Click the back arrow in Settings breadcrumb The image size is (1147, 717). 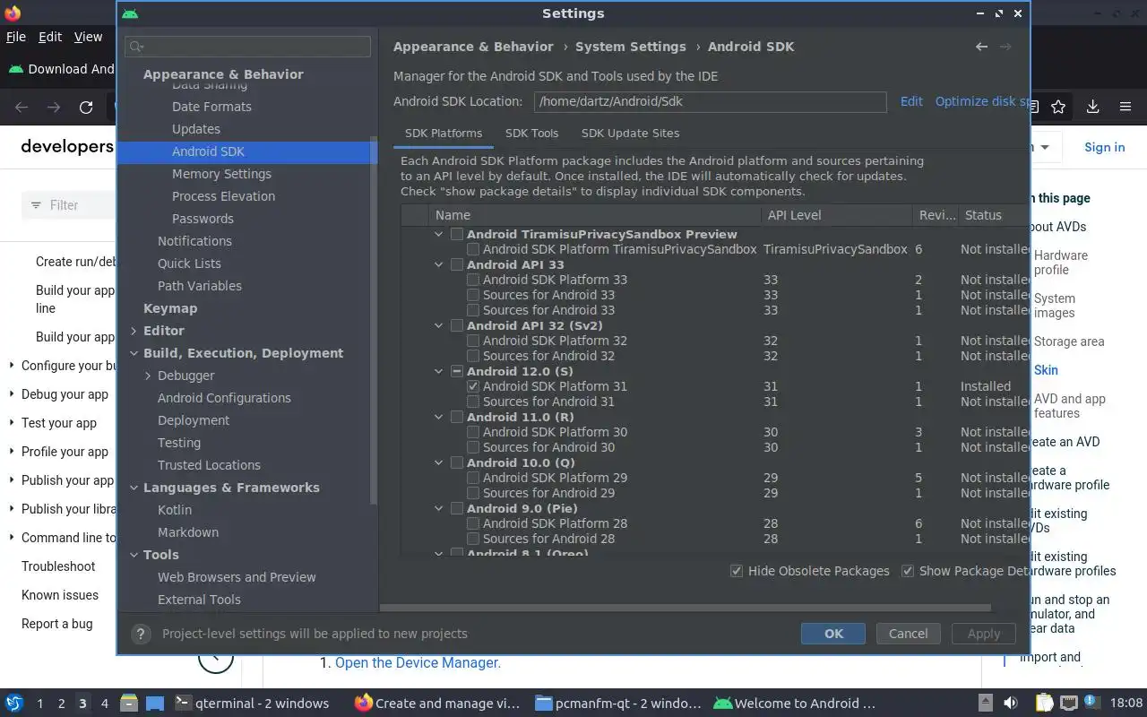pos(982,47)
